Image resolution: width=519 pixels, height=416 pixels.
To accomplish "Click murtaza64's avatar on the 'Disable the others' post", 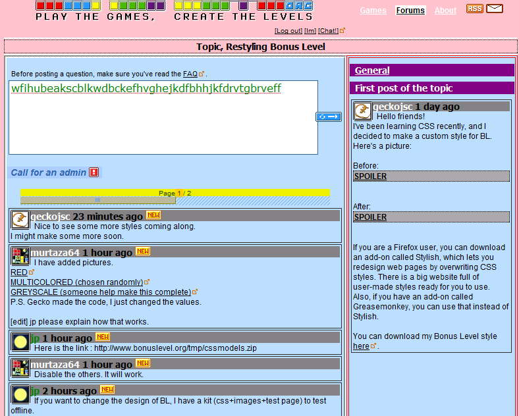I will click(x=20, y=368).
